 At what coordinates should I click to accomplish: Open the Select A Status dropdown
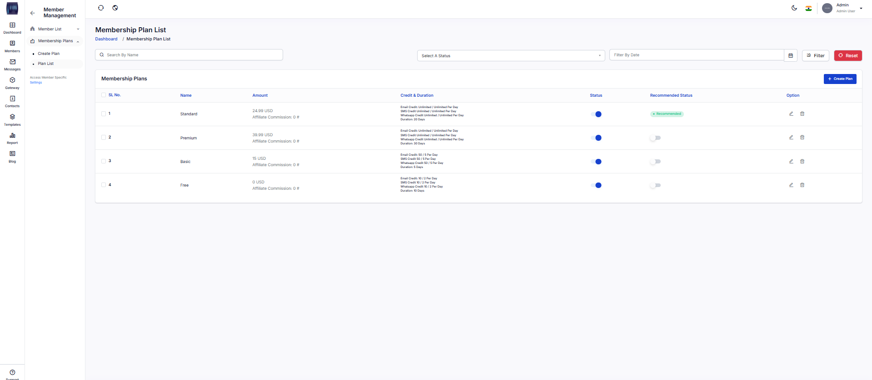[511, 56]
